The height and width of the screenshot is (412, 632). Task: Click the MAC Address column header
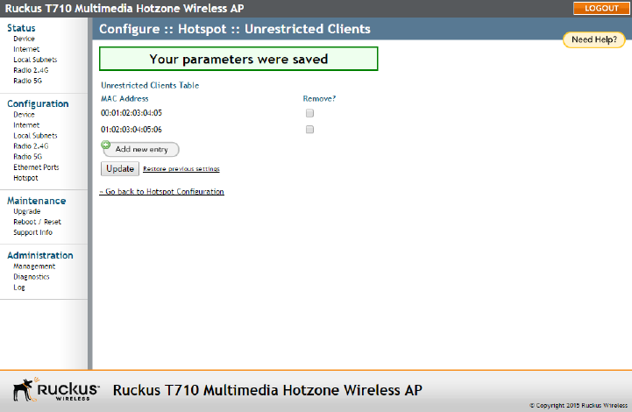[x=124, y=99]
